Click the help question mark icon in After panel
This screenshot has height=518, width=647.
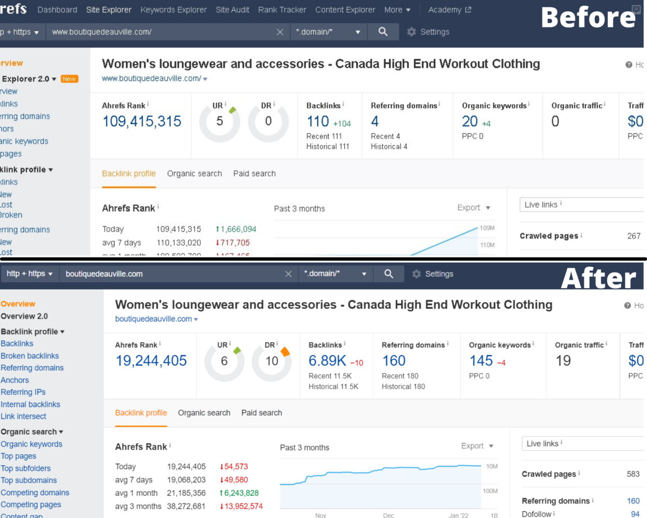627,306
